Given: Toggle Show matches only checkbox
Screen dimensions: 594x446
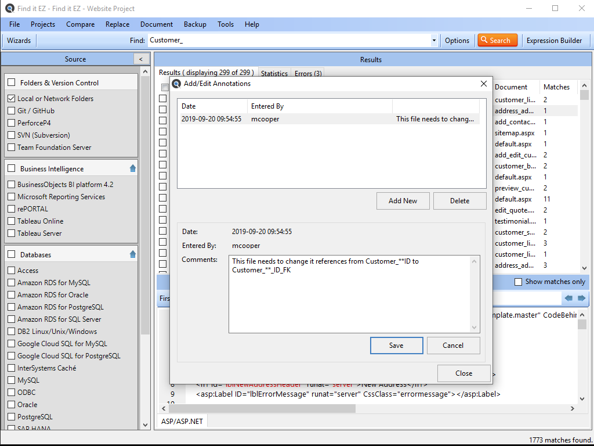Looking at the screenshot, I should coord(518,282).
